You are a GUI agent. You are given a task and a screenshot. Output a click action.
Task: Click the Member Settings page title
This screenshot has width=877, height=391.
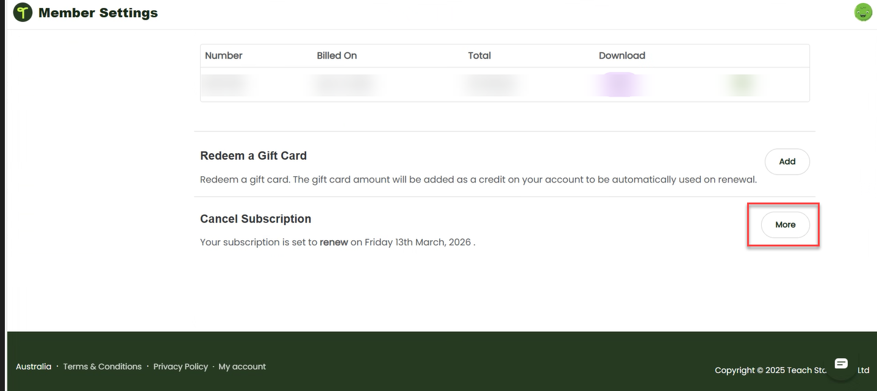click(98, 12)
